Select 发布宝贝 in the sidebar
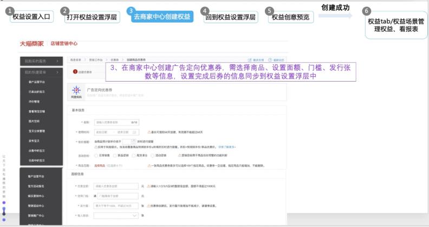 [34, 141]
